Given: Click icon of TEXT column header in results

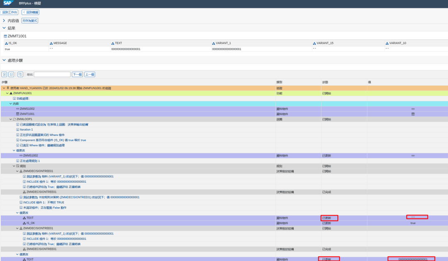Looking at the screenshot, I should coord(112,43).
